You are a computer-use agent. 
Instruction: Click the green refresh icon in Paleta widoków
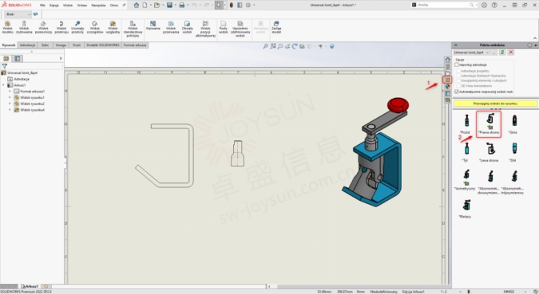click(502, 52)
